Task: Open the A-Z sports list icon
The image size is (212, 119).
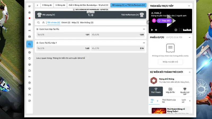Action: tap(29, 30)
